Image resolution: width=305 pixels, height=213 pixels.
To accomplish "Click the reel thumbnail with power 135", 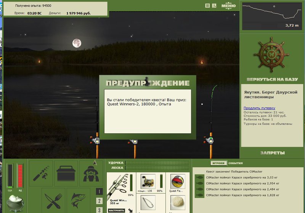I will 148,181.
